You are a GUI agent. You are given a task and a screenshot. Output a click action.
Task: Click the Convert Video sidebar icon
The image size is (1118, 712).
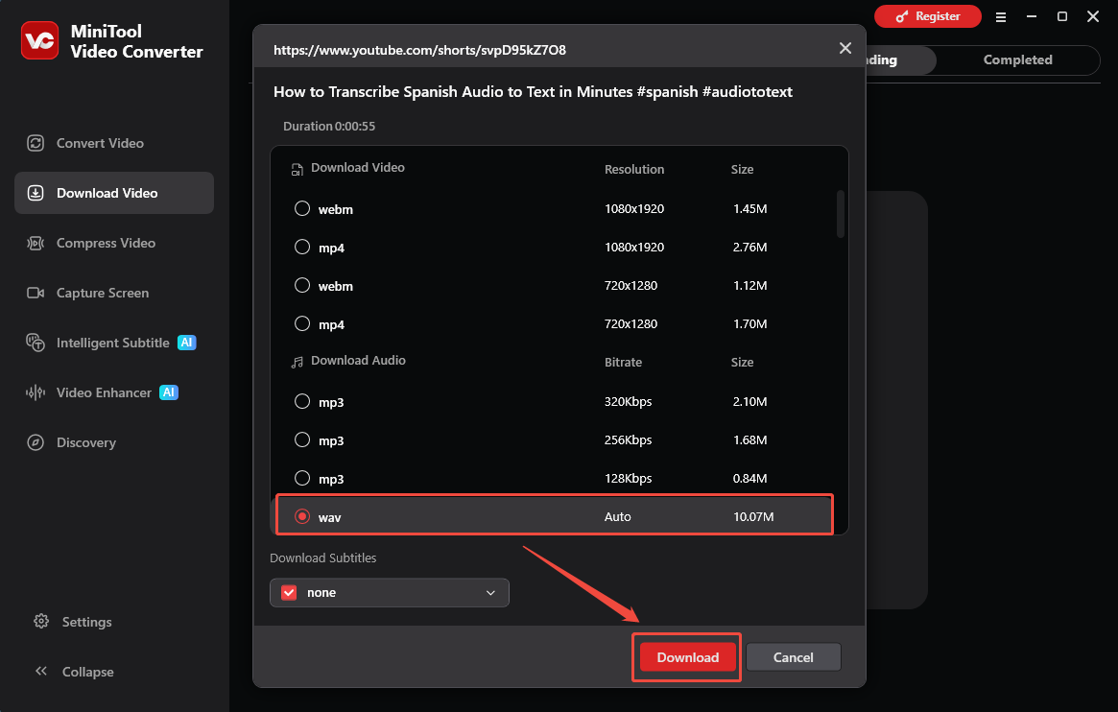click(36, 143)
